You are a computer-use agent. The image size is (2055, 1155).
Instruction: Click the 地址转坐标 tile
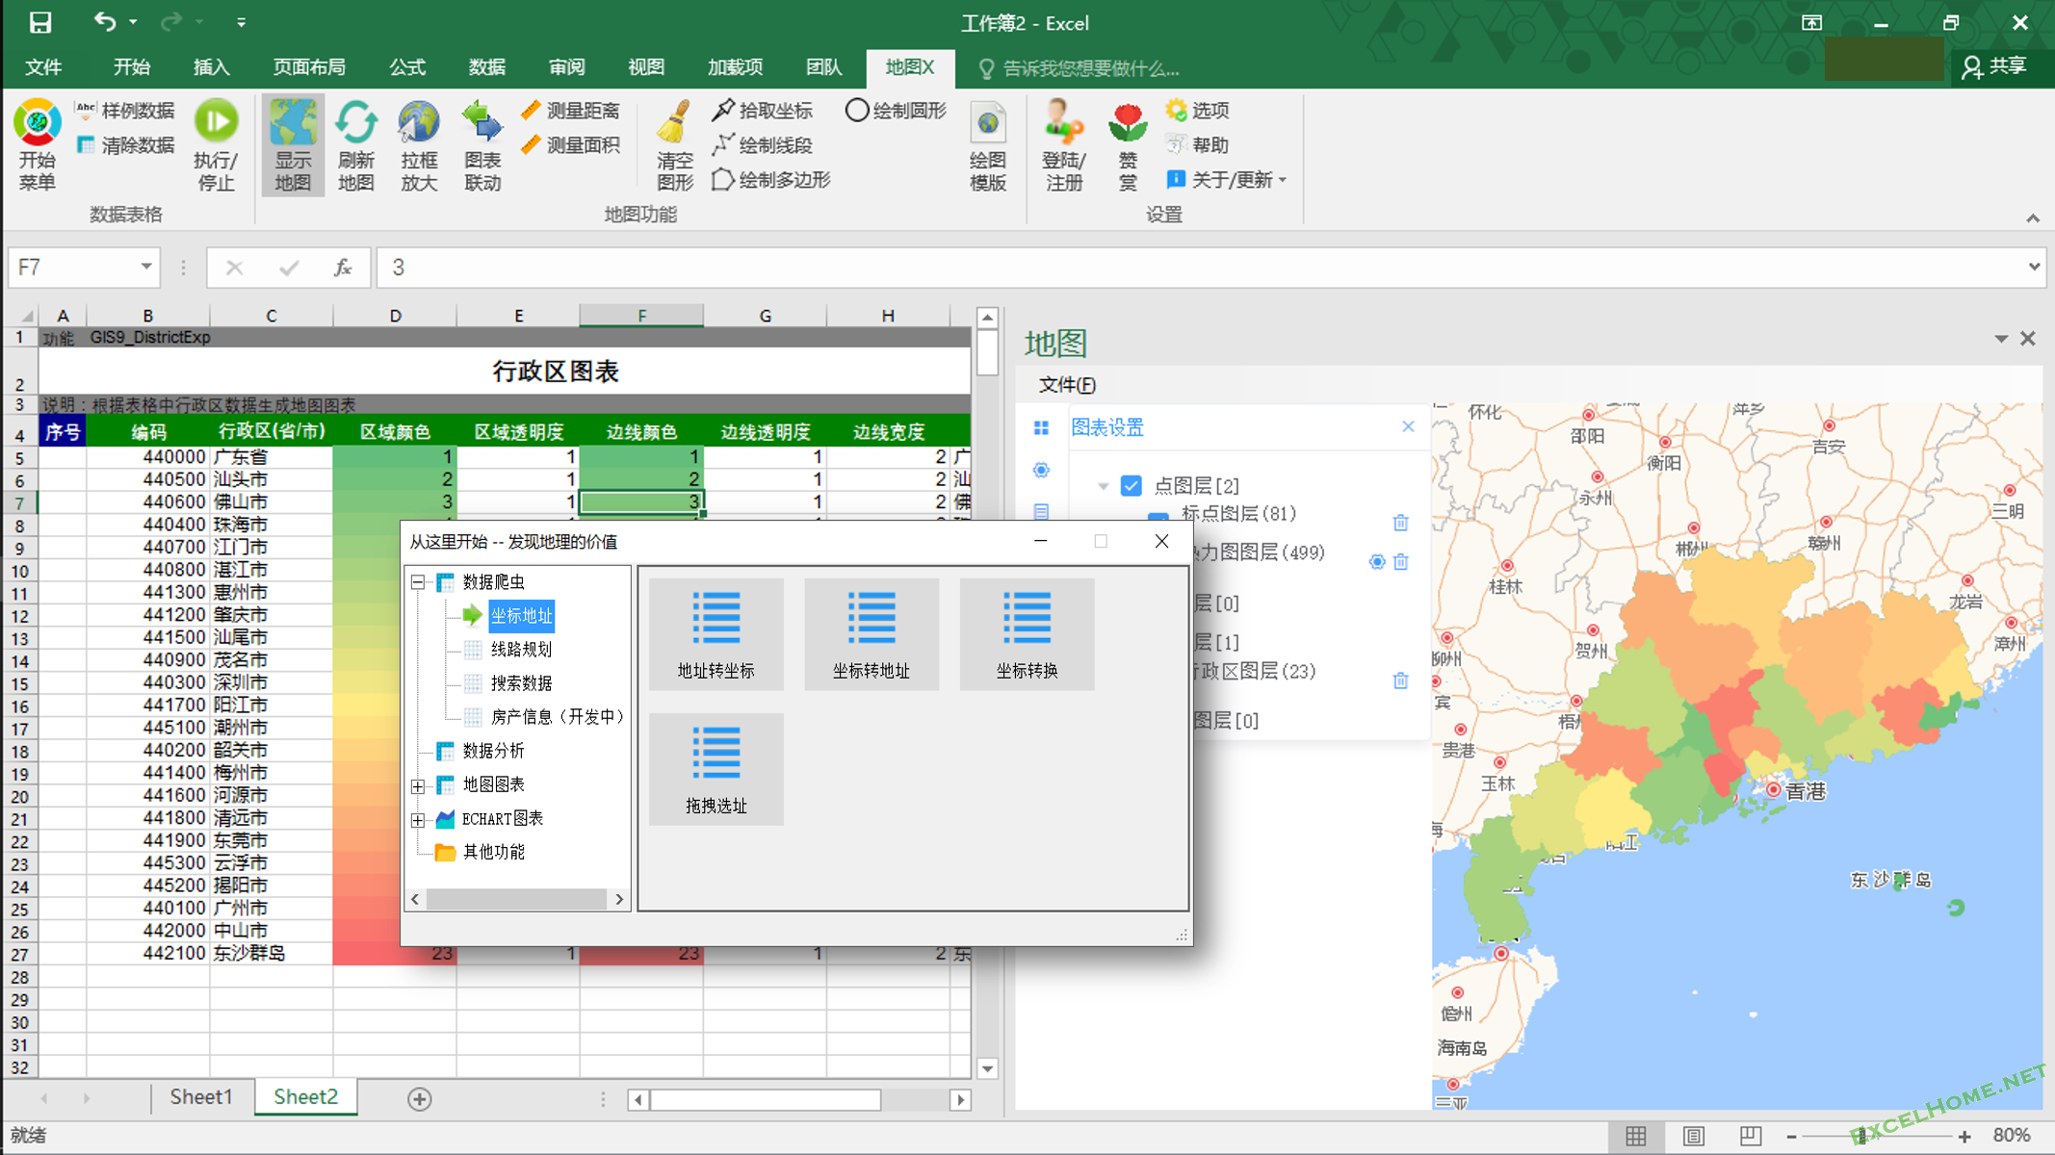[716, 634]
